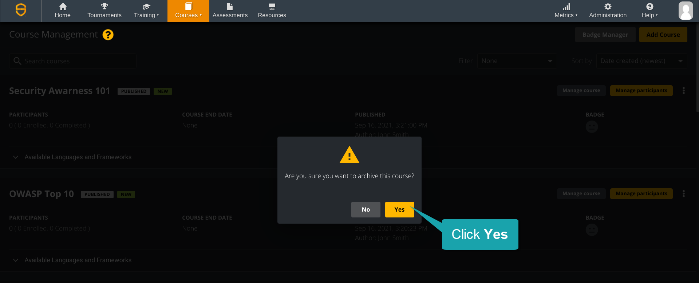Click the shield logo in the top bar
The height and width of the screenshot is (283, 699).
click(21, 10)
